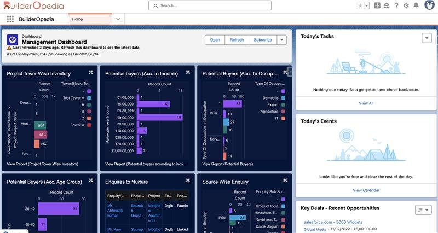Click View All under Today's Tasks
438x233 pixels.
click(366, 103)
